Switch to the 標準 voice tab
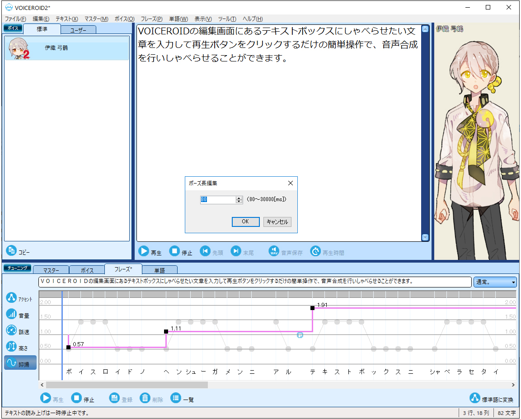Screen dimensions: 521x419 tap(42, 29)
